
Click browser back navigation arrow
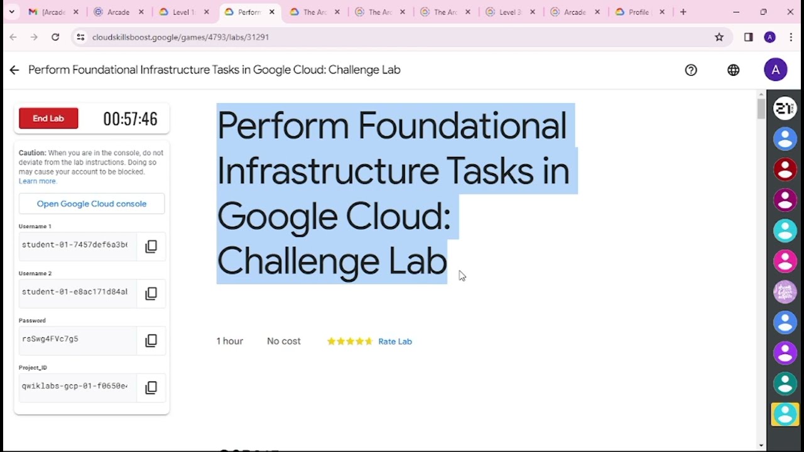coord(13,37)
